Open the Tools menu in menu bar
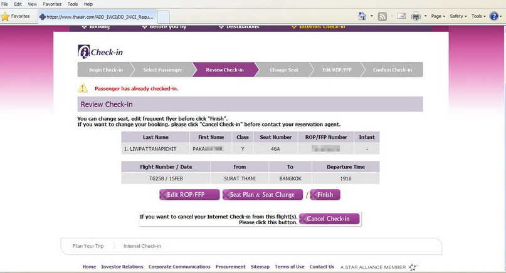506x273 pixels. [73, 4]
